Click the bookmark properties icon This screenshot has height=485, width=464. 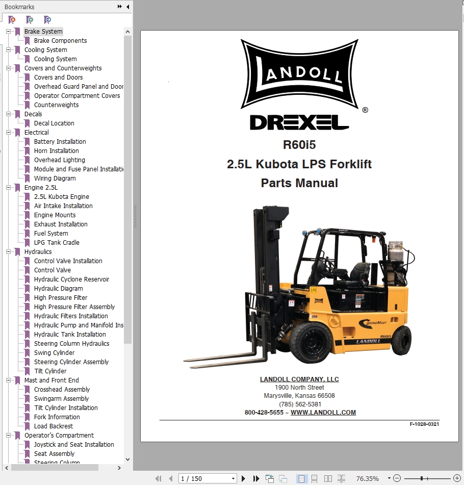[47, 20]
